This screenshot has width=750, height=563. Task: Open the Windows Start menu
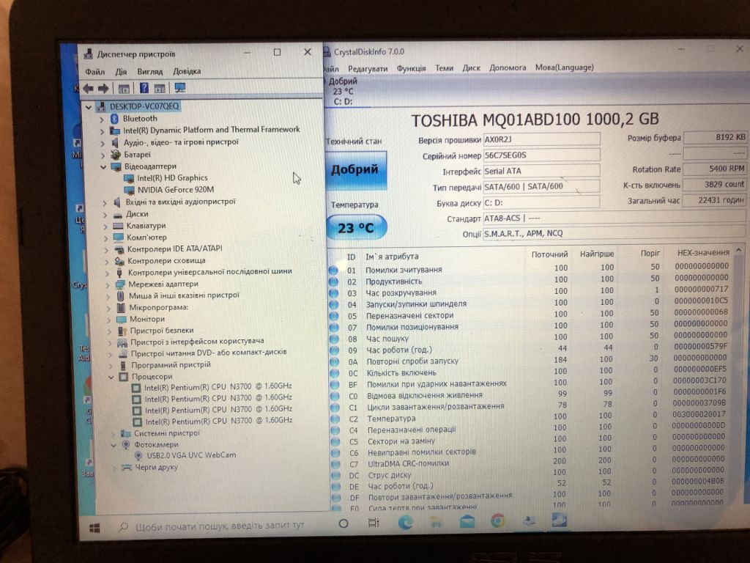tap(94, 528)
